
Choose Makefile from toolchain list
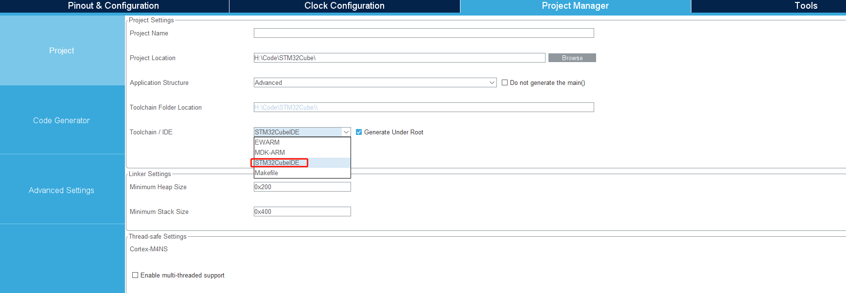point(302,173)
